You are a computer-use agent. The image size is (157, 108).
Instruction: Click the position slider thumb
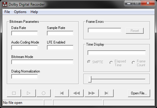[x=90, y=79]
